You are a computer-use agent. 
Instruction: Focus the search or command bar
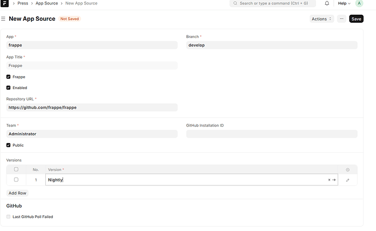[272, 3]
